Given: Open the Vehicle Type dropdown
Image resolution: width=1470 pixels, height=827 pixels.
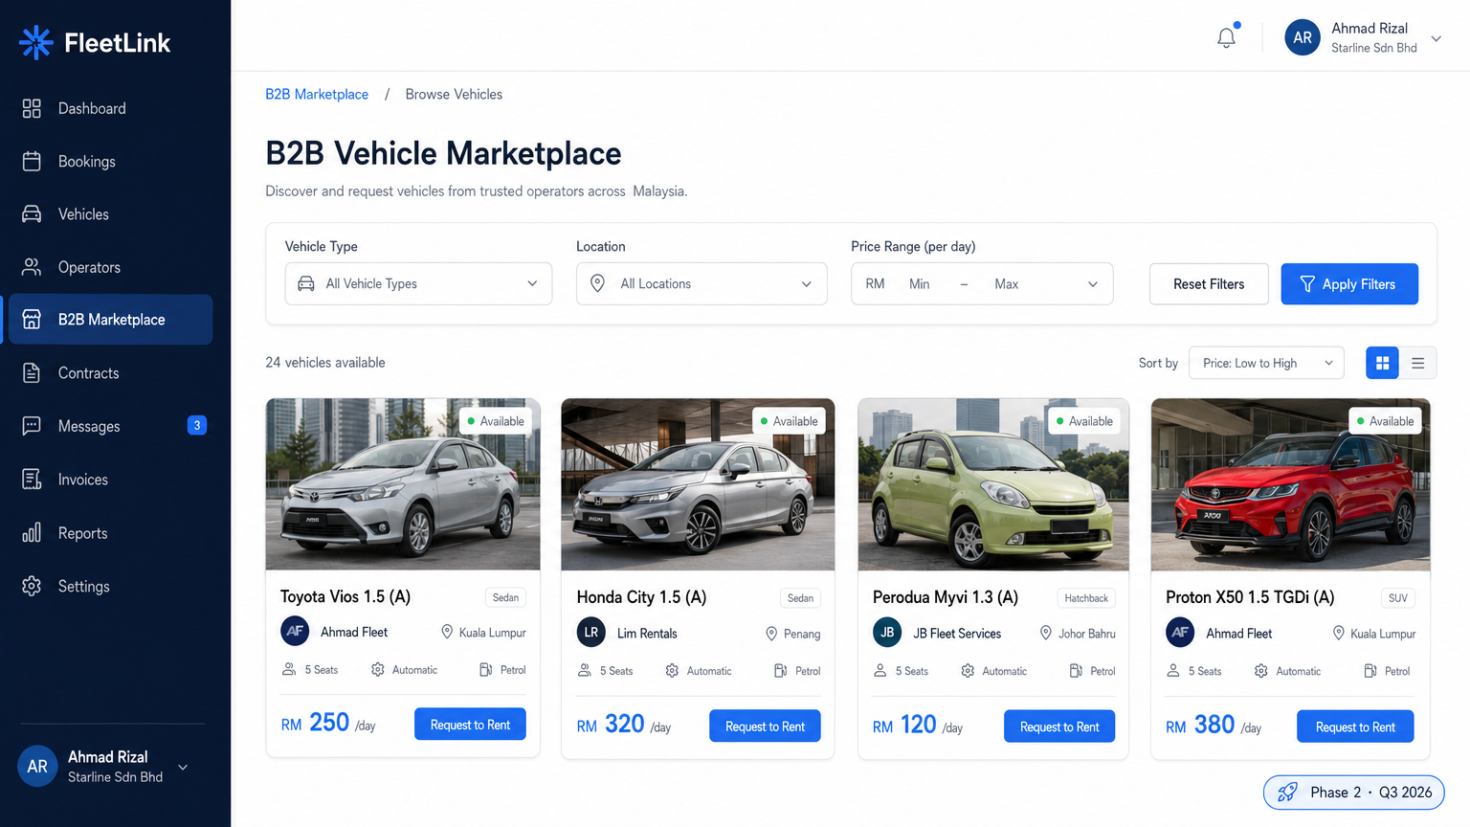Looking at the screenshot, I should point(418,283).
